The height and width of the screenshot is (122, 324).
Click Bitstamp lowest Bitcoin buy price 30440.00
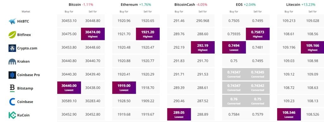click(x=69, y=87)
